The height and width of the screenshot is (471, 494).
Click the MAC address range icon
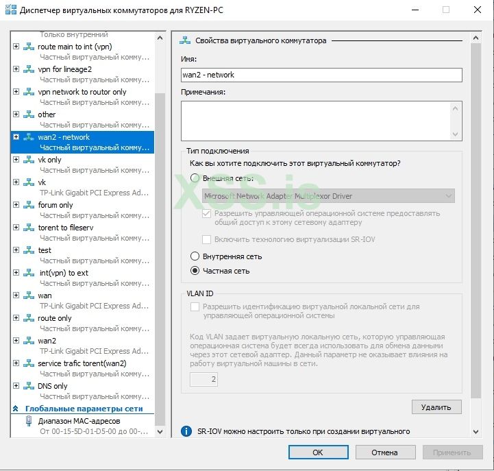coord(29,421)
